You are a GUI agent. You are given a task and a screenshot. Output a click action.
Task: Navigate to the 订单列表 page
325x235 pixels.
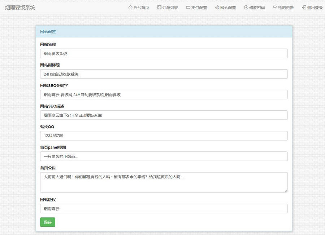pyautogui.click(x=170, y=7)
